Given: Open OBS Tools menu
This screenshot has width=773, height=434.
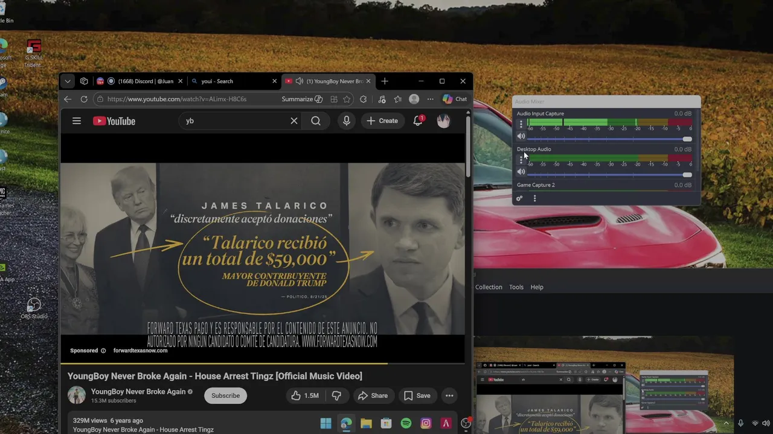Looking at the screenshot, I should pyautogui.click(x=516, y=287).
